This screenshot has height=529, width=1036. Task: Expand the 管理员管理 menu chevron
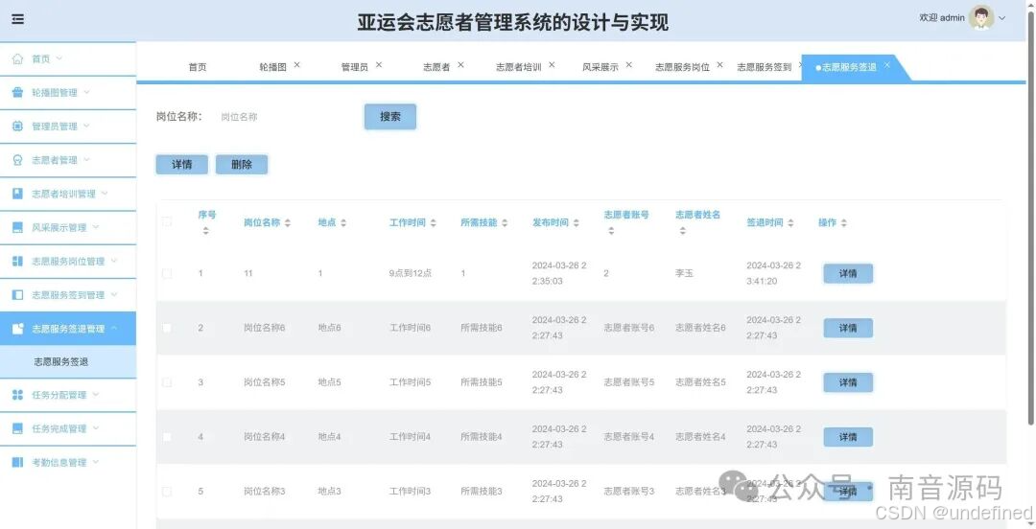(86, 126)
